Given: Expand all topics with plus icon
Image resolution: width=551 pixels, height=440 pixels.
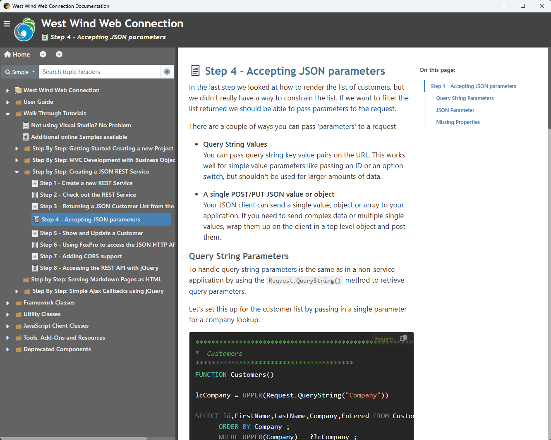Looking at the screenshot, I should coord(59,55).
